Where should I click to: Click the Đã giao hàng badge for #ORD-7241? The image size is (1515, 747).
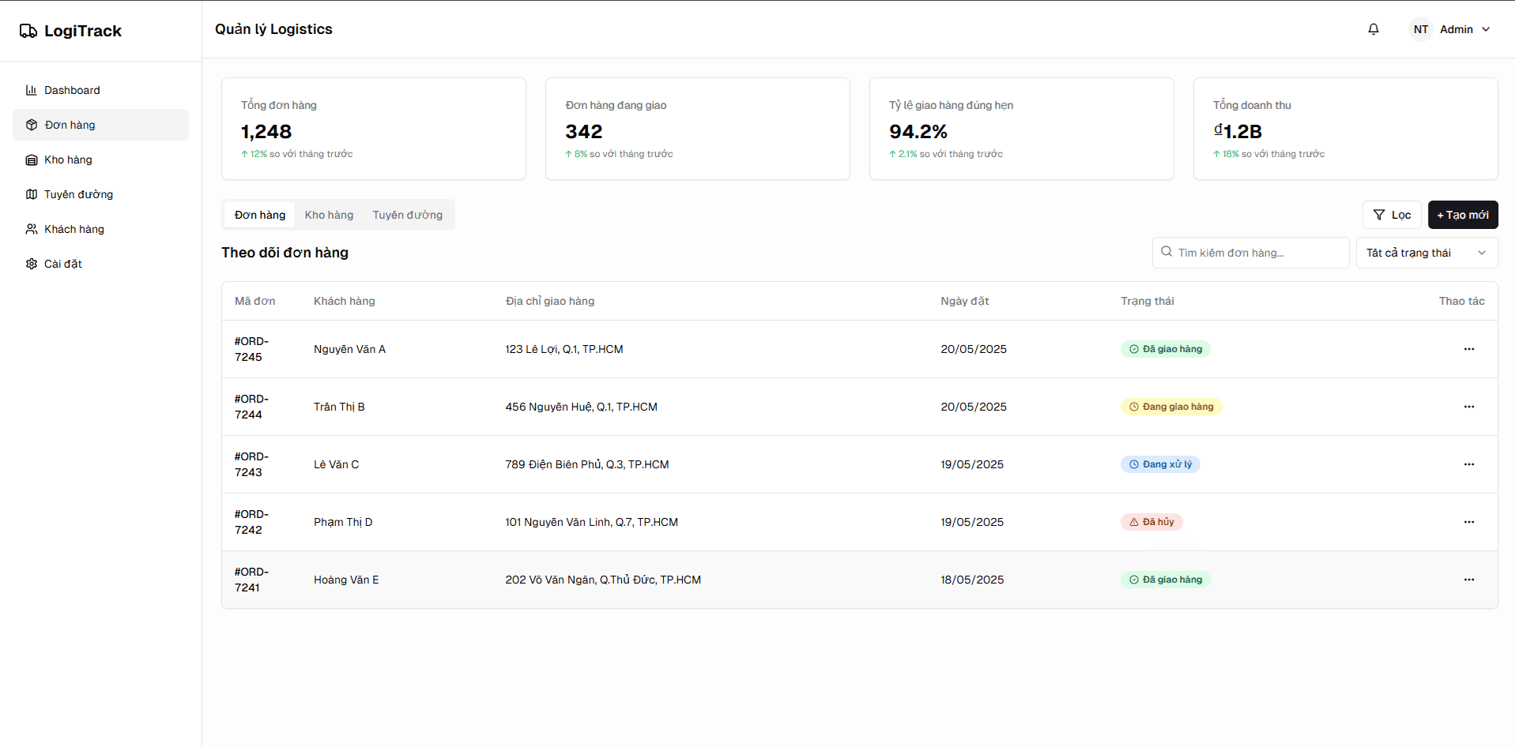coord(1165,580)
